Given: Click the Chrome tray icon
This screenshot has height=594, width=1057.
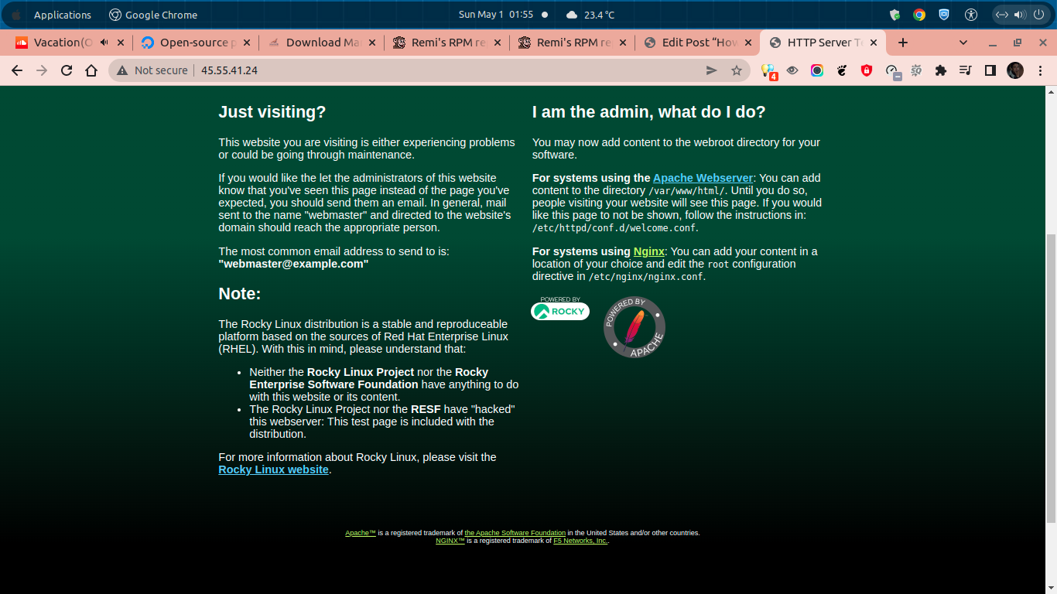Looking at the screenshot, I should pos(919,15).
